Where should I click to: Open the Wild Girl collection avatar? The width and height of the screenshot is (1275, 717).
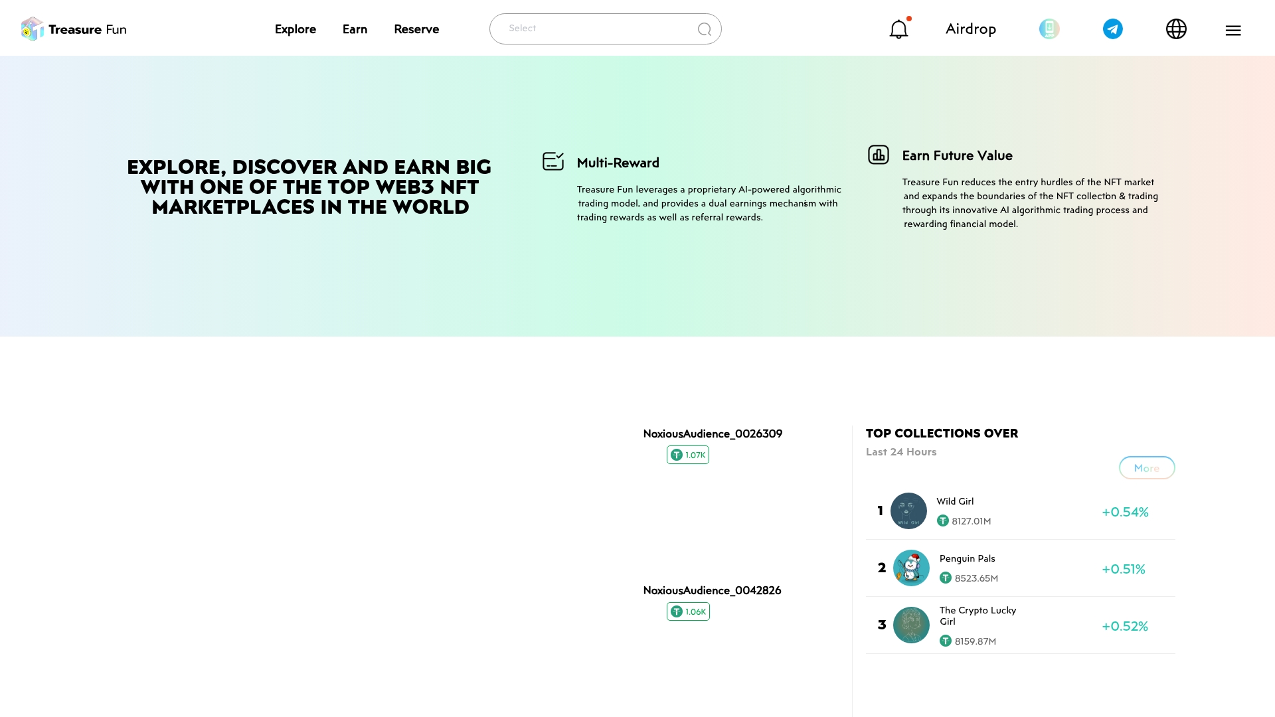[x=908, y=511]
